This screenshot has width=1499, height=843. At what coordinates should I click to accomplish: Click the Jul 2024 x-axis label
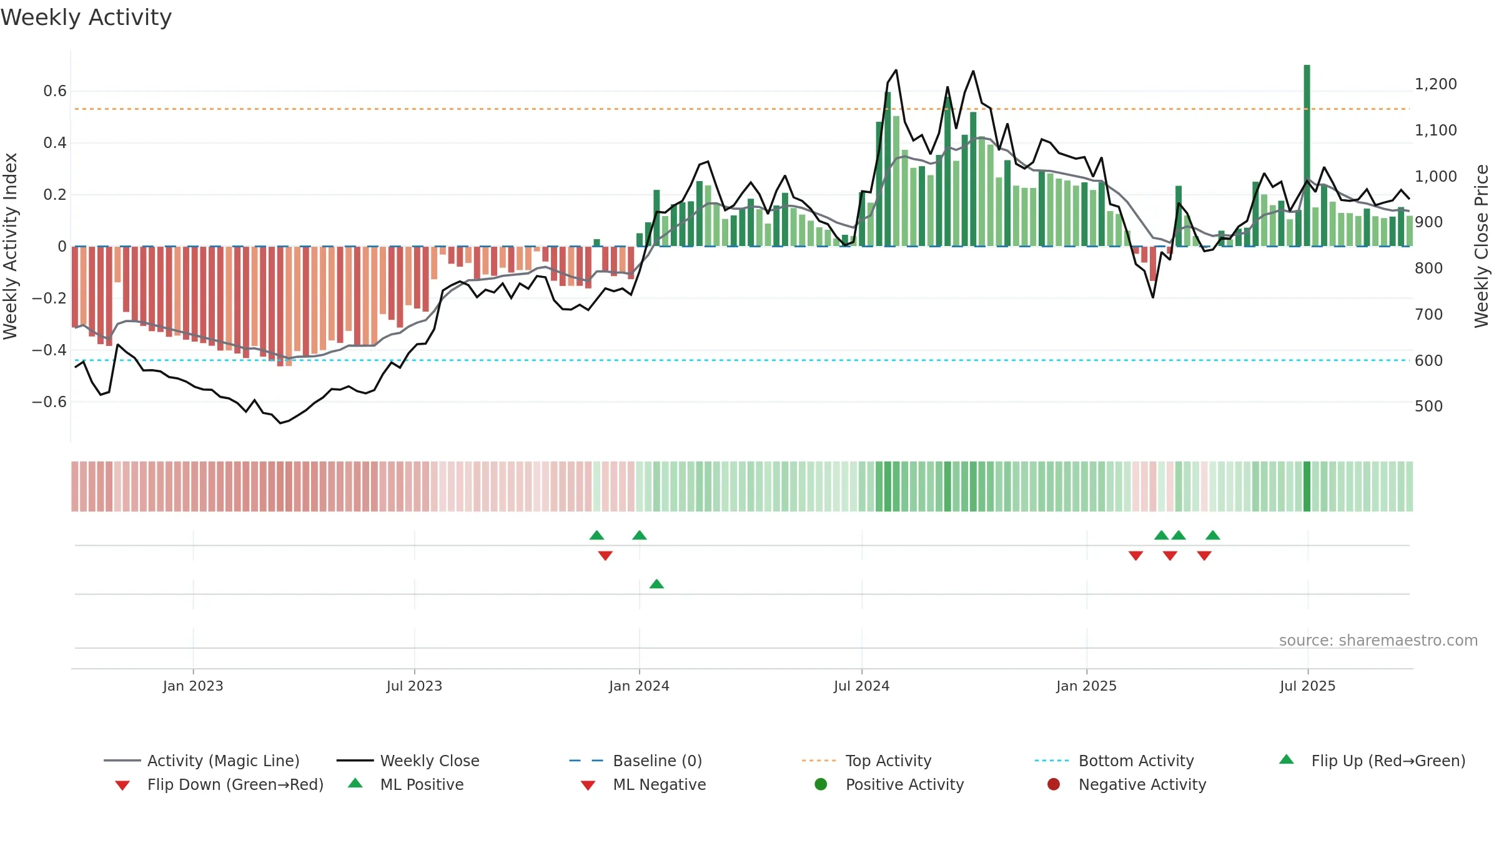[x=861, y=686]
